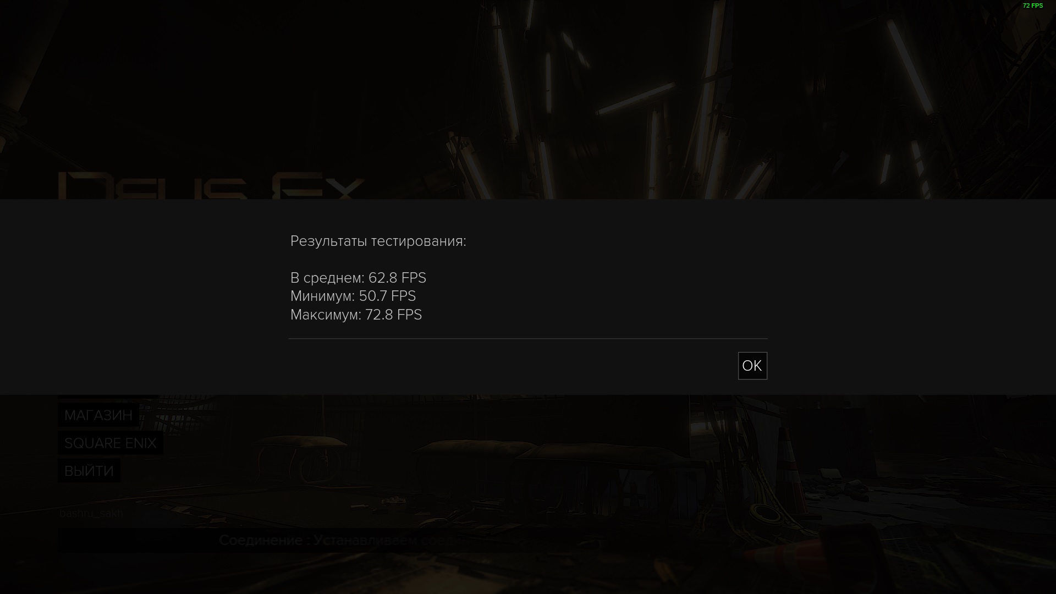Select the В среднем 62.8 FPS line
The image size is (1056, 594).
(x=358, y=278)
